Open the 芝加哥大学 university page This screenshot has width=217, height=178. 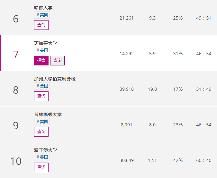tap(45, 43)
